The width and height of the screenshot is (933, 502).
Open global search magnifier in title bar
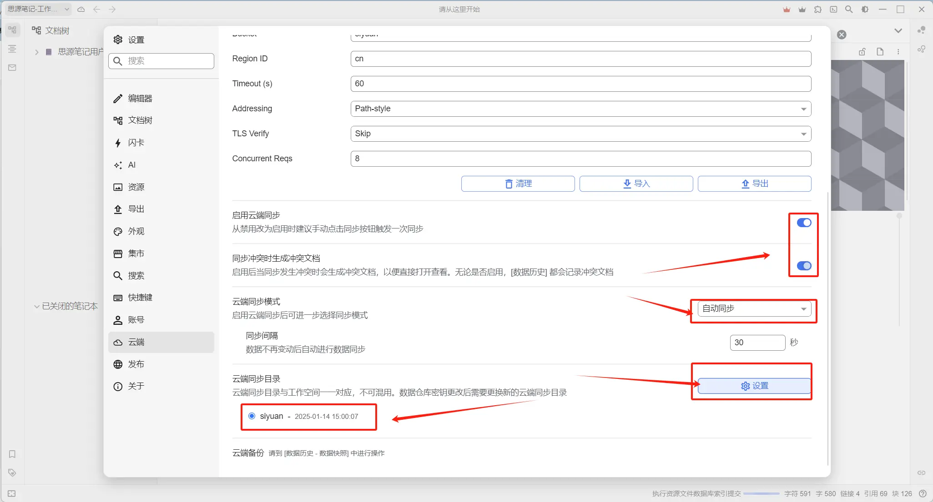[849, 9]
